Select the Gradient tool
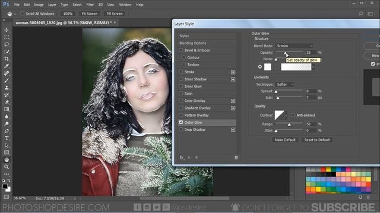 tap(7, 109)
